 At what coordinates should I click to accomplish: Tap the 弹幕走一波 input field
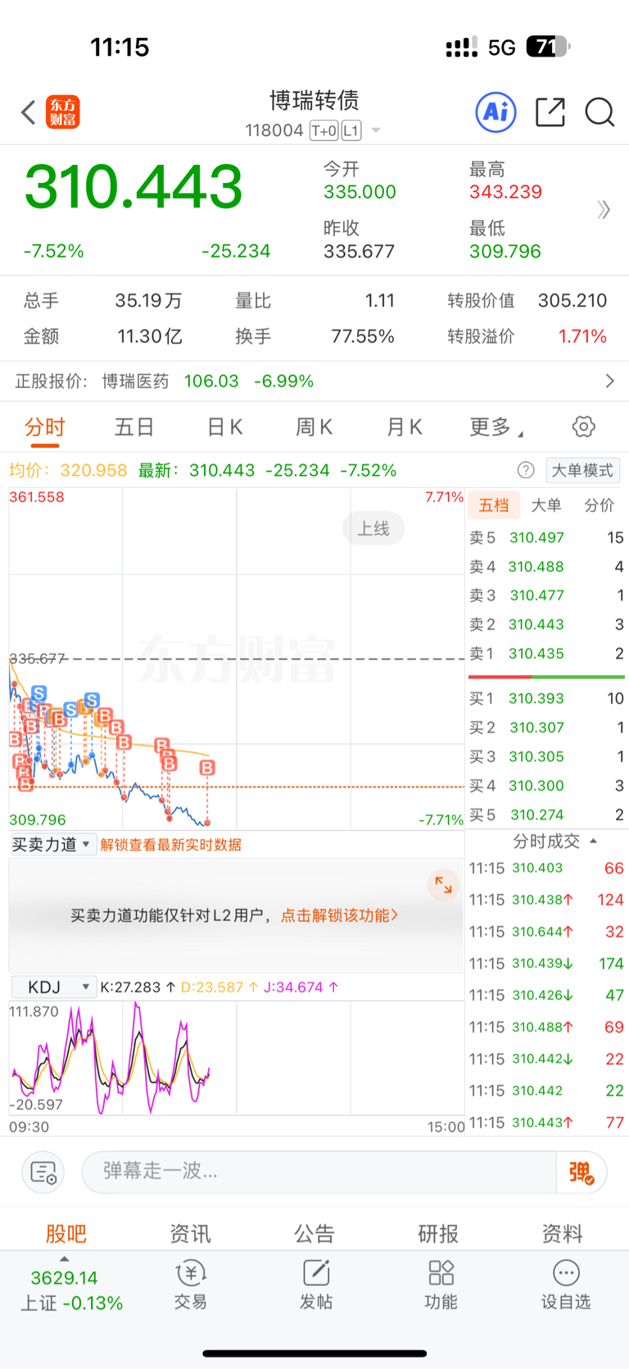click(319, 1172)
